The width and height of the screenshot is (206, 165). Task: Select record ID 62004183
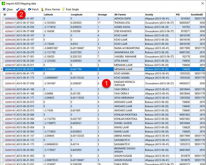[10, 102]
